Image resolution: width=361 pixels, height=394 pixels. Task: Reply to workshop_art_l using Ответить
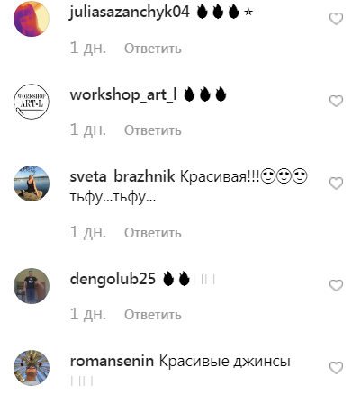click(x=153, y=130)
